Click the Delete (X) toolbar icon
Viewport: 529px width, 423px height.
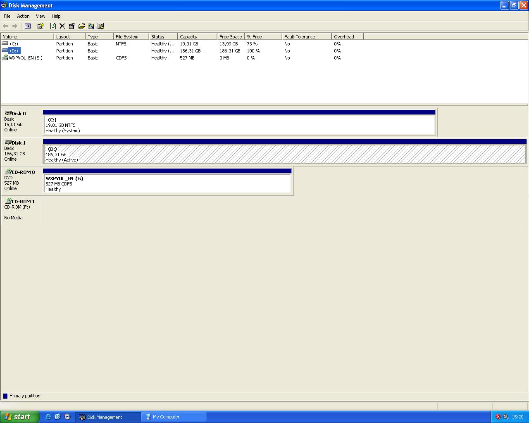click(62, 26)
